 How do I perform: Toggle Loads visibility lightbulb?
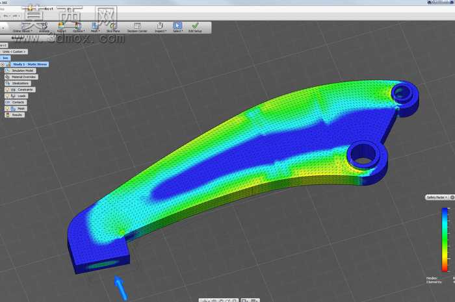[8, 96]
